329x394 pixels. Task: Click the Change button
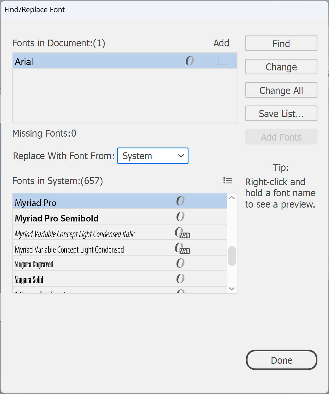click(x=281, y=67)
